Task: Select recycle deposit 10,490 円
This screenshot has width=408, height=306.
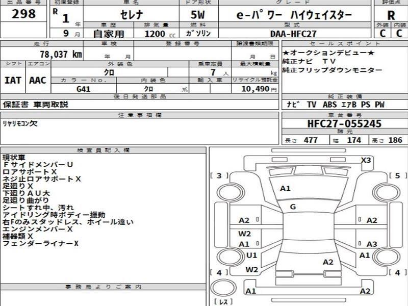Action: tap(259, 89)
